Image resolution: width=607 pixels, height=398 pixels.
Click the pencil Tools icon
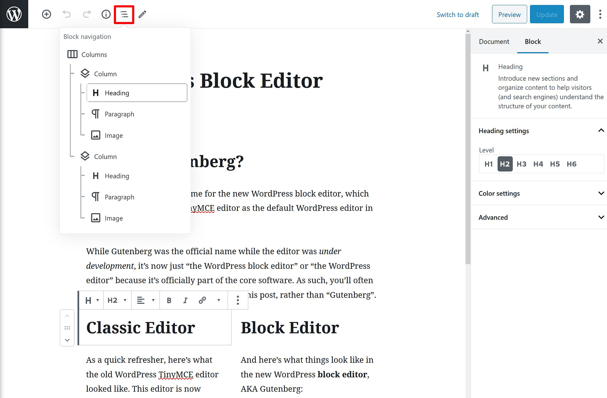142,14
